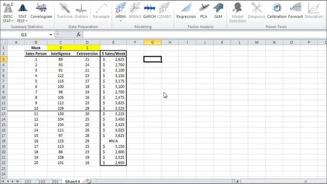Select Intelligence value 130

coord(60,114)
